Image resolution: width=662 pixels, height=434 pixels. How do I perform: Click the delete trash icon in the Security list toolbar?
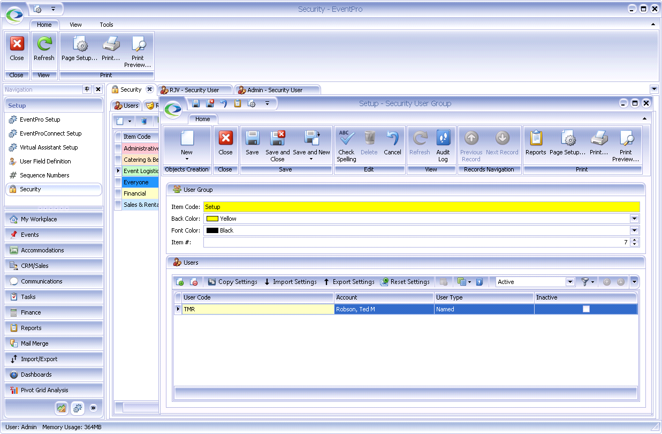coord(143,121)
